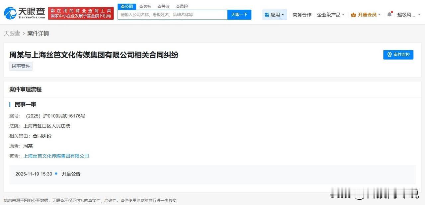Open the 上海丝芭文化传媒集团有限公司 defendant link
Viewport: 425px width, 205px height.
tap(56, 156)
